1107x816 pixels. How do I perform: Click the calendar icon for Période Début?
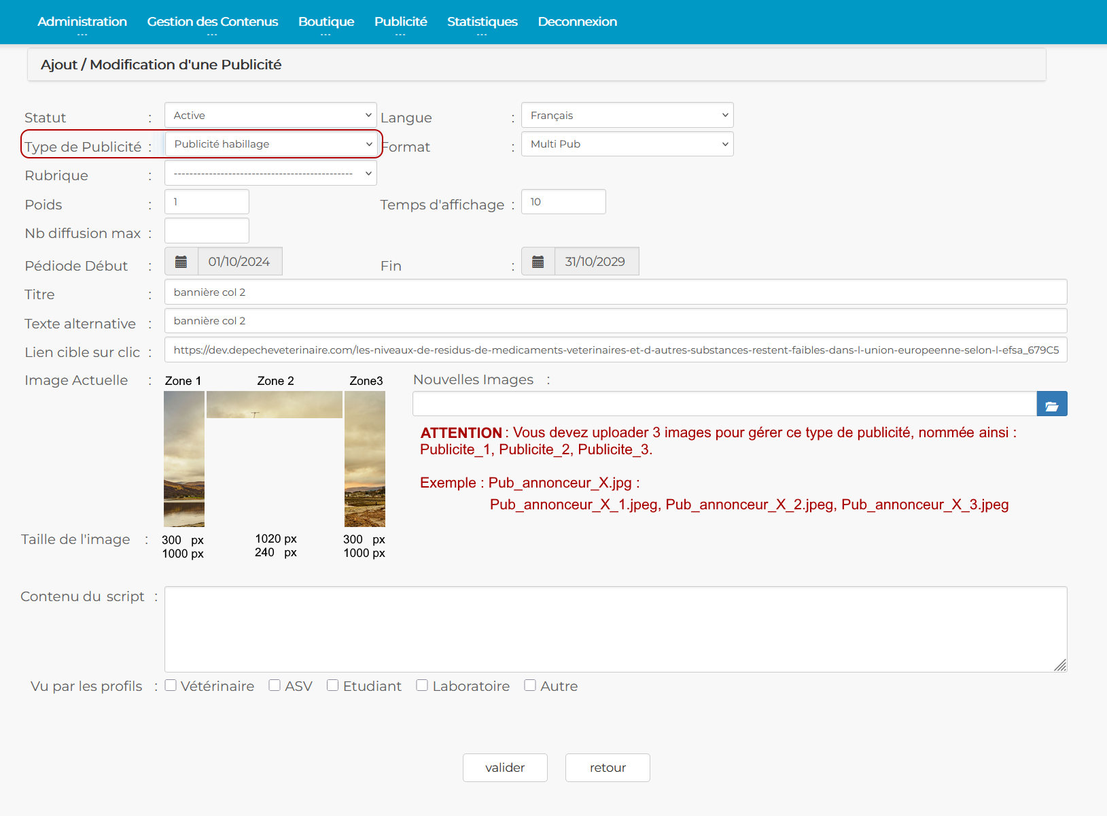tap(181, 262)
